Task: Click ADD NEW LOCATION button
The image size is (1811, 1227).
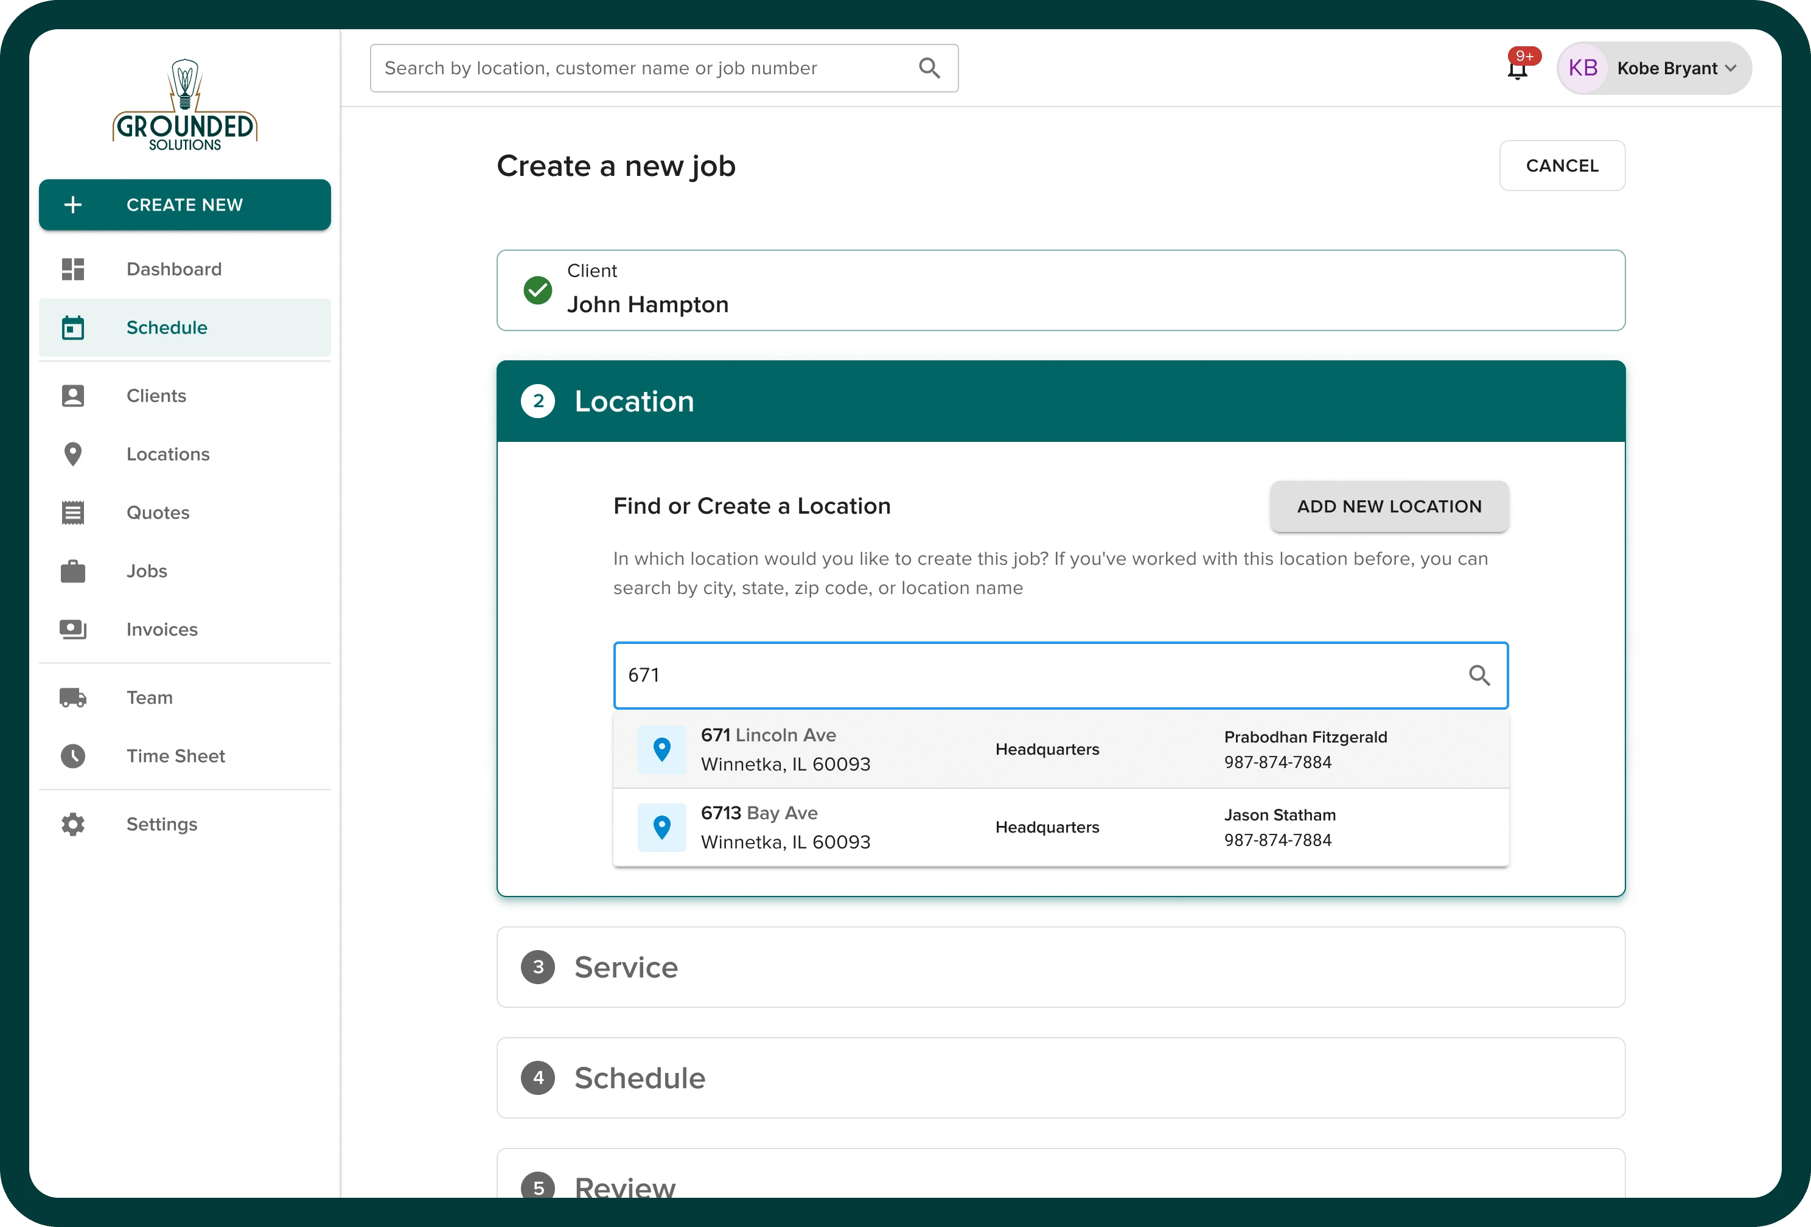Action: (x=1389, y=507)
